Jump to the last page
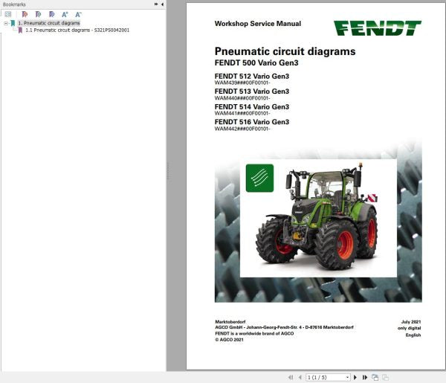Screen dimensions: 446x383 coord(366,377)
